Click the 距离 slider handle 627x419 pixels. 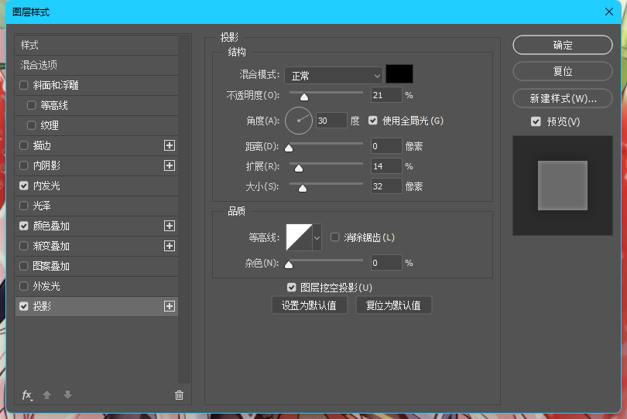coord(289,148)
